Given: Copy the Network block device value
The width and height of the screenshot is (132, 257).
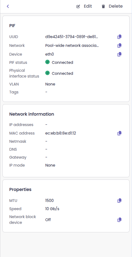Looking at the screenshot, I should [119, 220].
